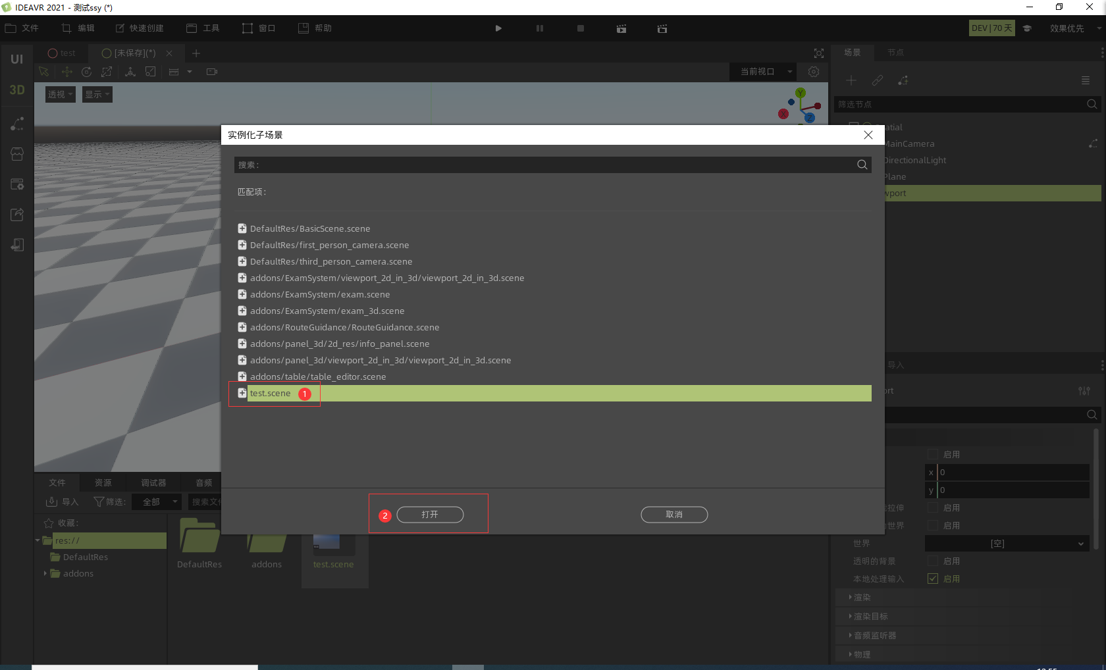The image size is (1106, 670).
Task: Switch to the 3D workspace icon
Action: 17,90
